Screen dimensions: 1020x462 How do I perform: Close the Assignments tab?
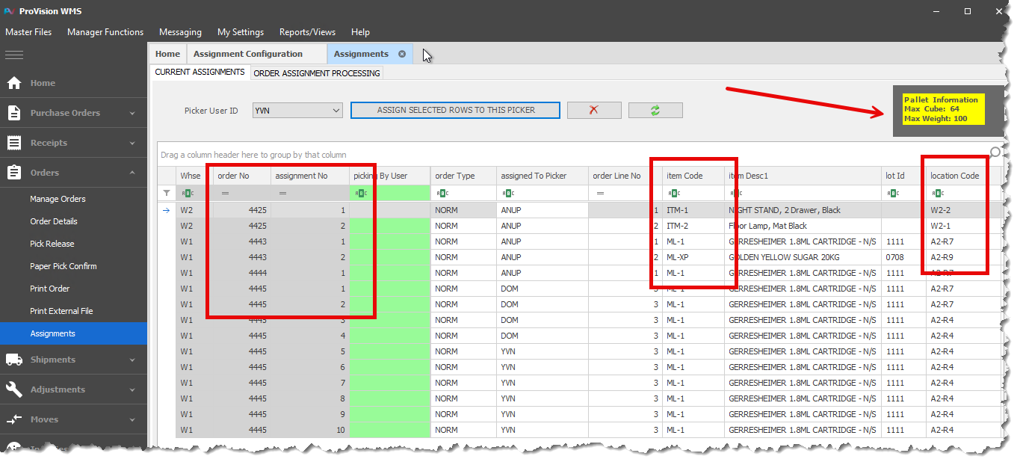pyautogui.click(x=402, y=54)
